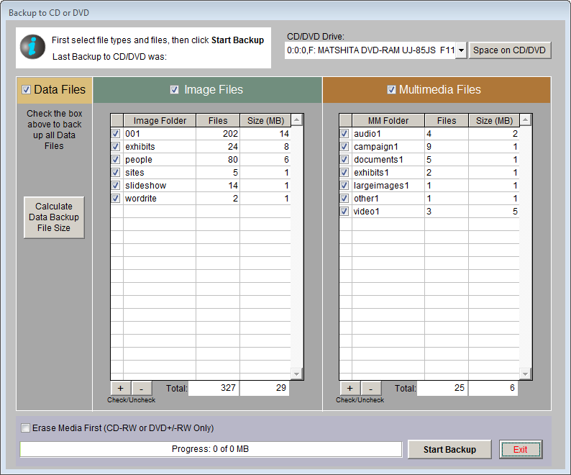This screenshot has height=475, width=571.
Task: Uncheck the video1 multimedia folder
Action: [x=344, y=212]
